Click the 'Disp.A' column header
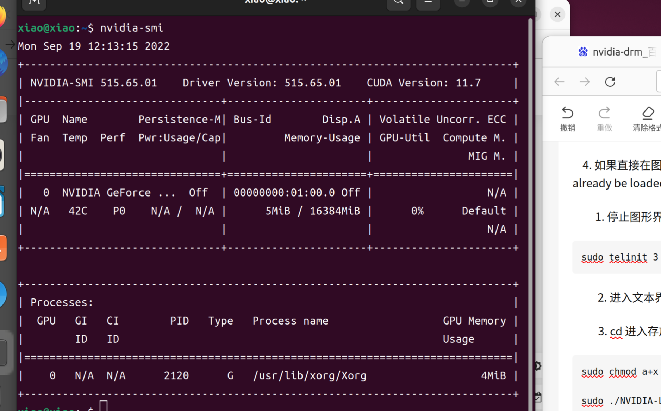 tap(341, 119)
